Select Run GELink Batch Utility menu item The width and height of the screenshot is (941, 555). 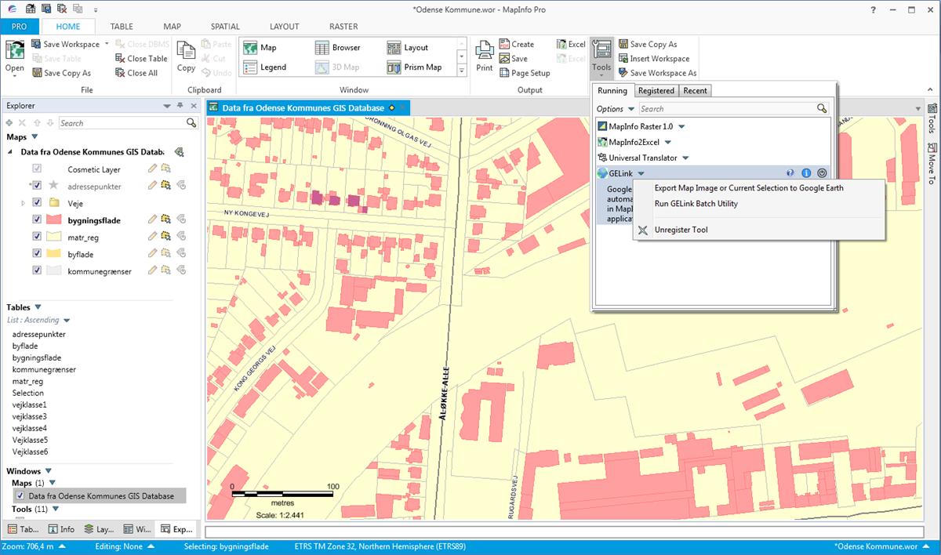[696, 204]
